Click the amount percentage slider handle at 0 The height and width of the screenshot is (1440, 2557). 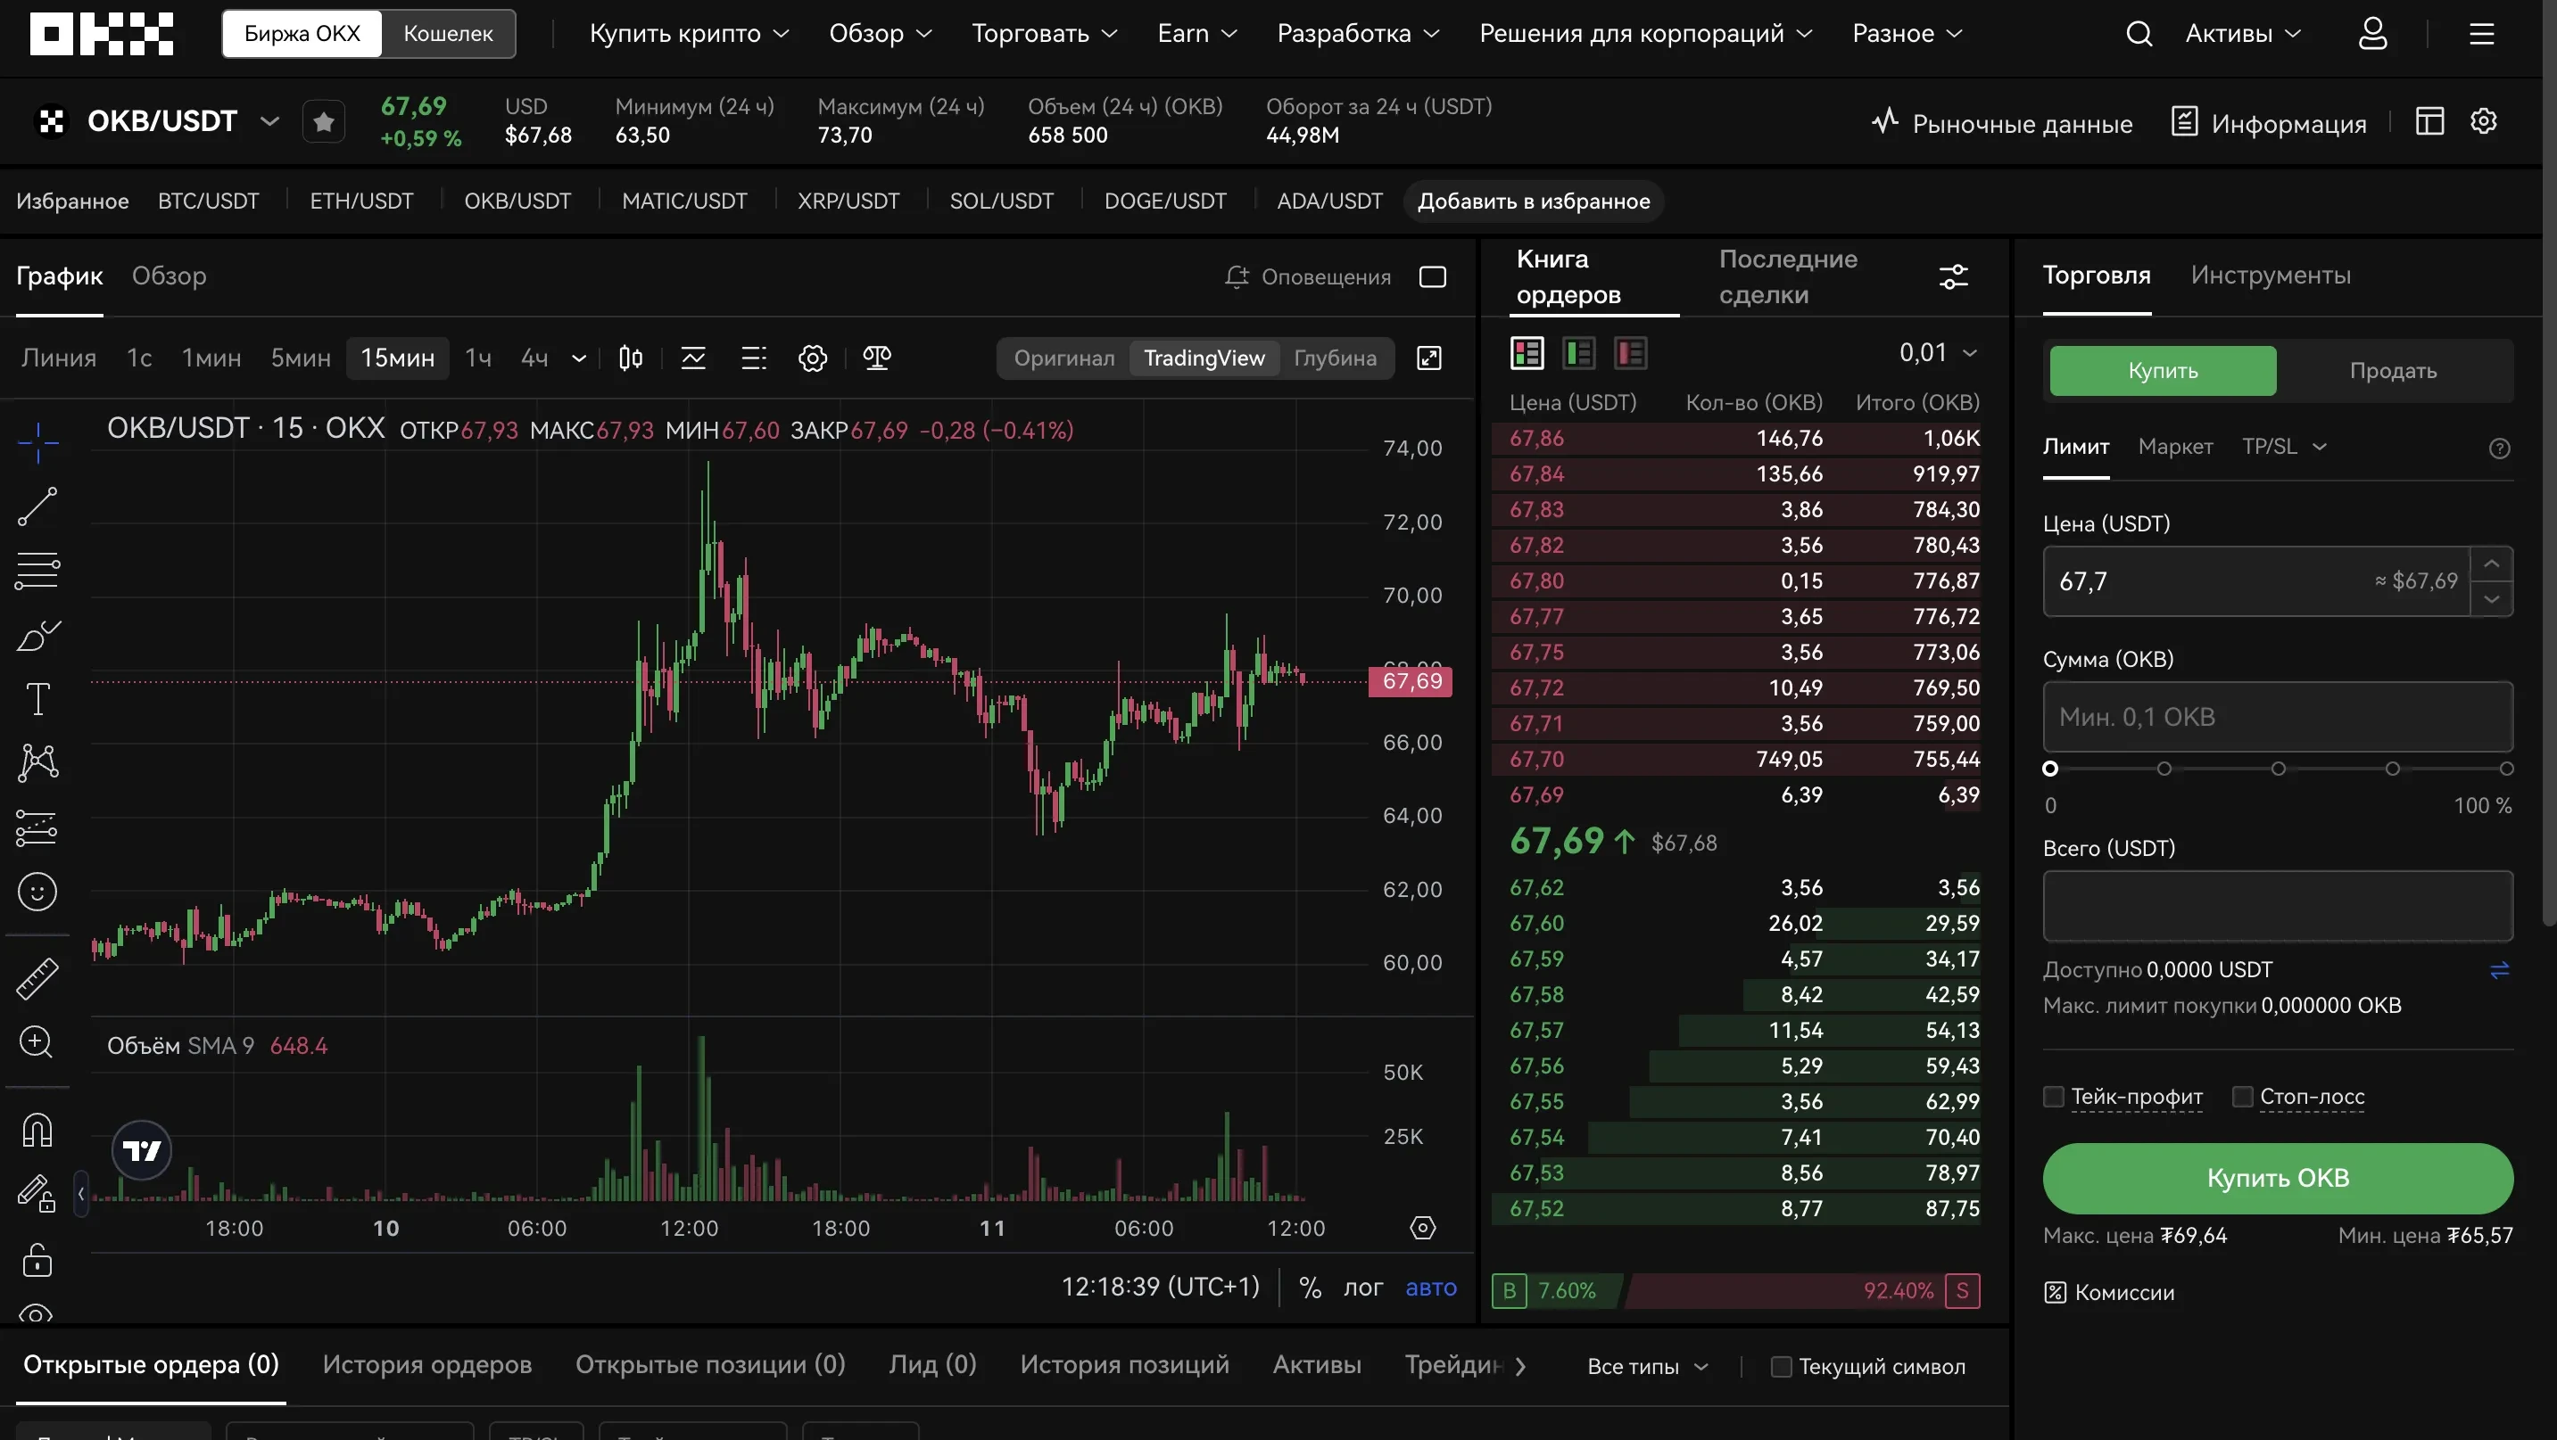click(x=2049, y=769)
